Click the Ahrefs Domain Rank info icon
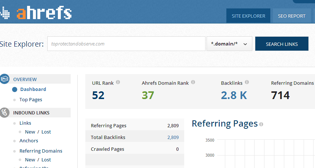The width and height of the screenshot is (315, 168). tap(193, 82)
